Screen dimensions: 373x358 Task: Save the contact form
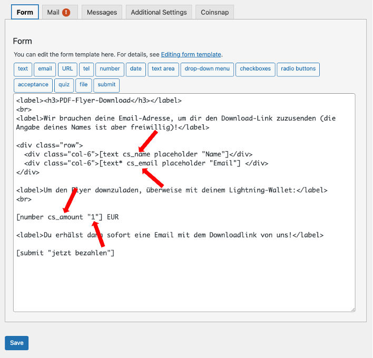click(x=17, y=343)
